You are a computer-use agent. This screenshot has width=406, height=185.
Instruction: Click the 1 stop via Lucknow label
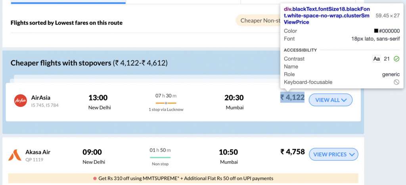click(166, 109)
